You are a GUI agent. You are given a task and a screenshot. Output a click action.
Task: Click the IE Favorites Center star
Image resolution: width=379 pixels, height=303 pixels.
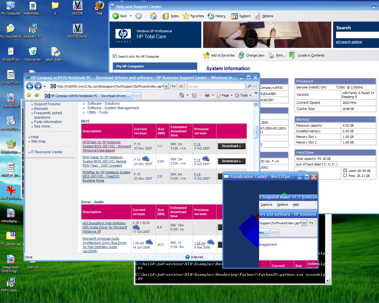[29, 95]
